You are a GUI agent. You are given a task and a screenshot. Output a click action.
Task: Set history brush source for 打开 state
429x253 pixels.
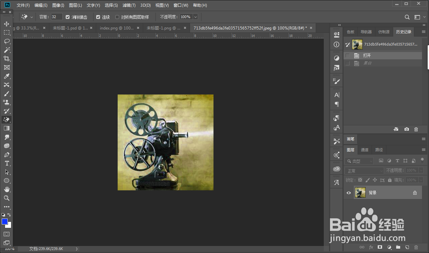[x=348, y=56]
